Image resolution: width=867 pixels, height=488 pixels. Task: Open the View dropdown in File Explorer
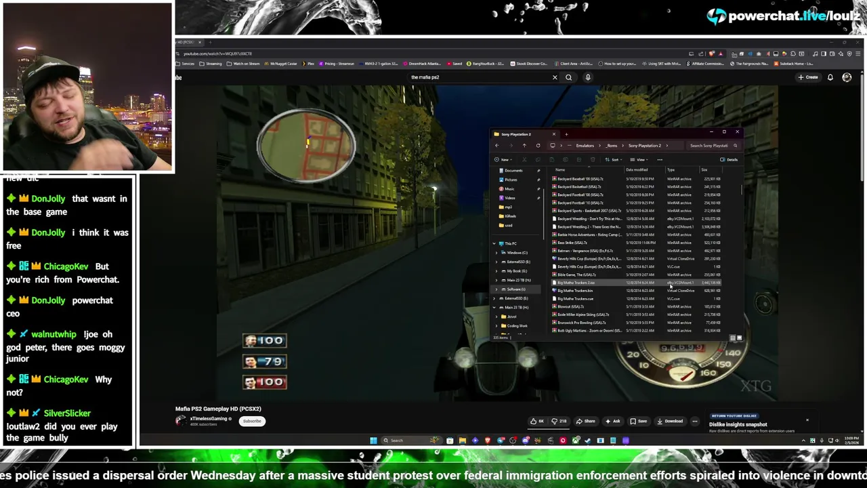tap(639, 160)
